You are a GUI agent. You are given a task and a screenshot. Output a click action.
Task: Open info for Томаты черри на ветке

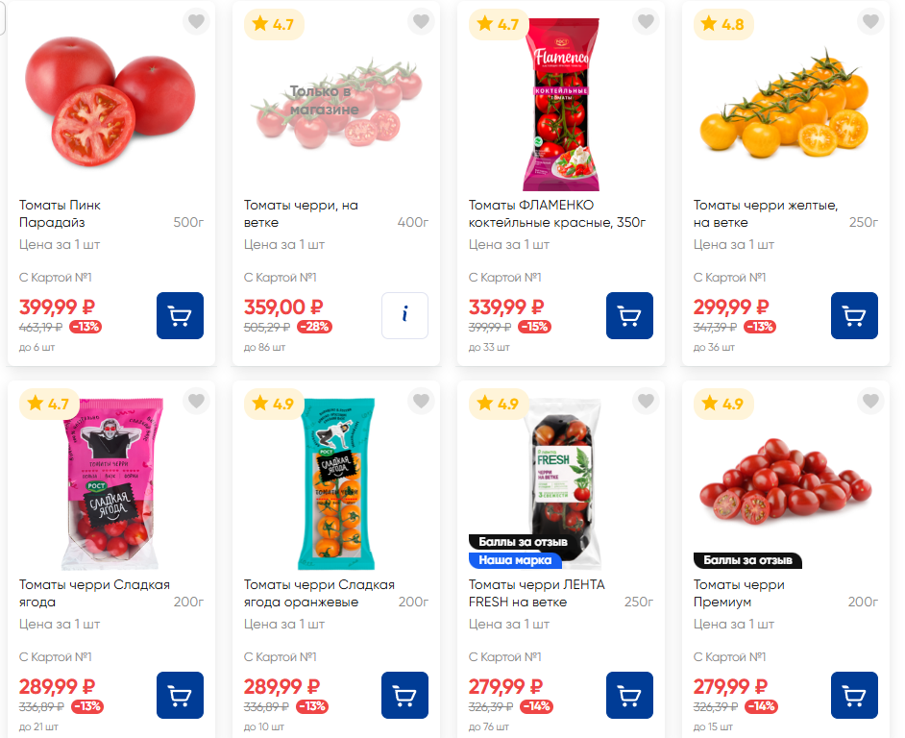click(404, 315)
